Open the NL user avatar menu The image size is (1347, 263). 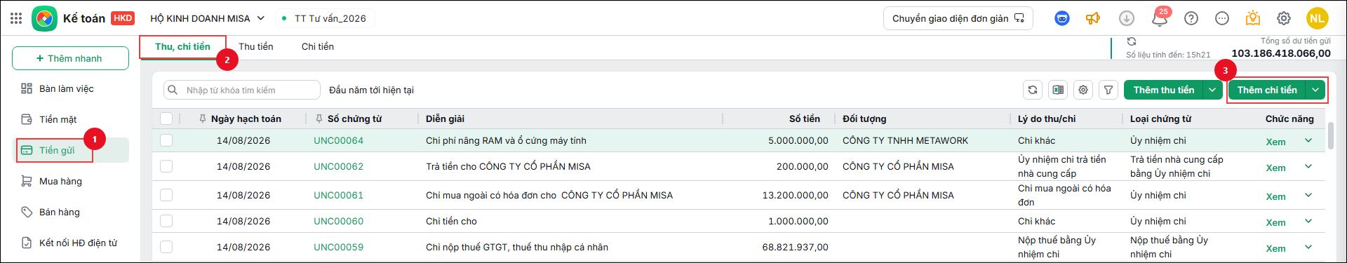[x=1318, y=18]
